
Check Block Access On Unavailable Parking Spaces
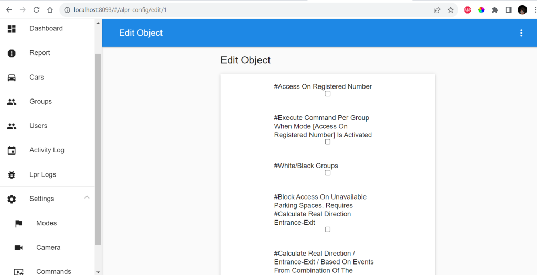coord(328,229)
